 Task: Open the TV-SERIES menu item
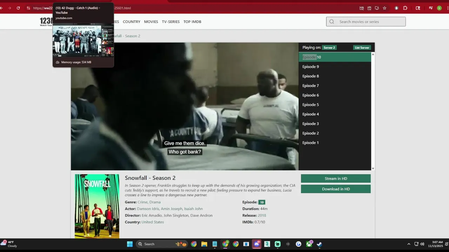(171, 22)
